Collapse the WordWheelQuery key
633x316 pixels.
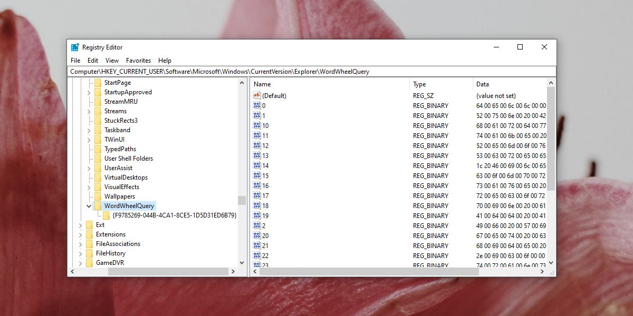[x=89, y=206]
